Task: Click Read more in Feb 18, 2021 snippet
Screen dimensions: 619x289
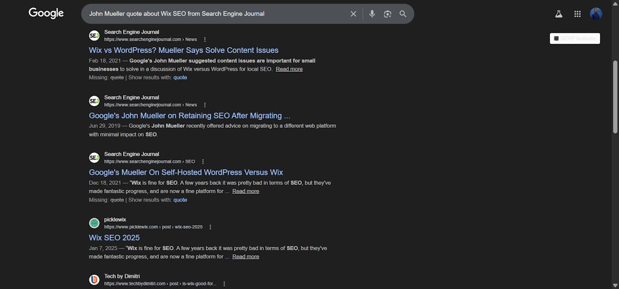Action: coord(289,69)
